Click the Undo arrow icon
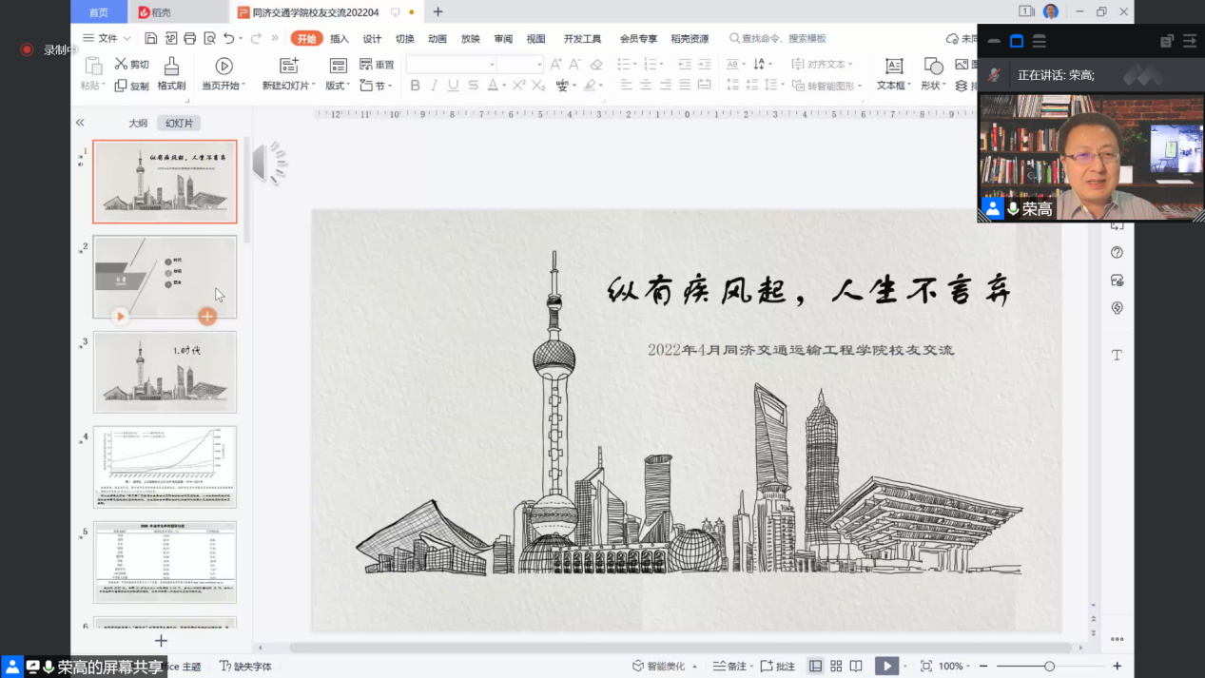Image resolution: width=1205 pixels, height=678 pixels. coord(228,38)
